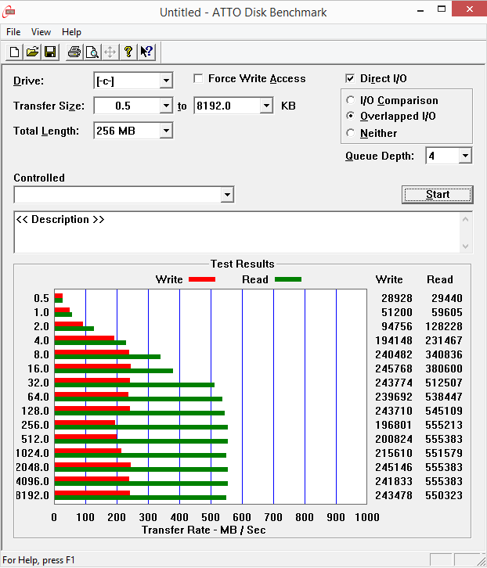Viewport: 487px width, 568px height.
Task: Click read value 550323
Action: [444, 495]
